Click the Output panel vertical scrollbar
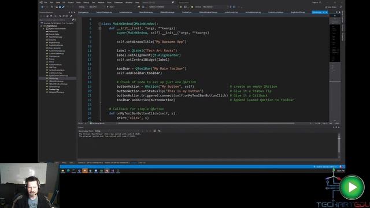 [339, 146]
